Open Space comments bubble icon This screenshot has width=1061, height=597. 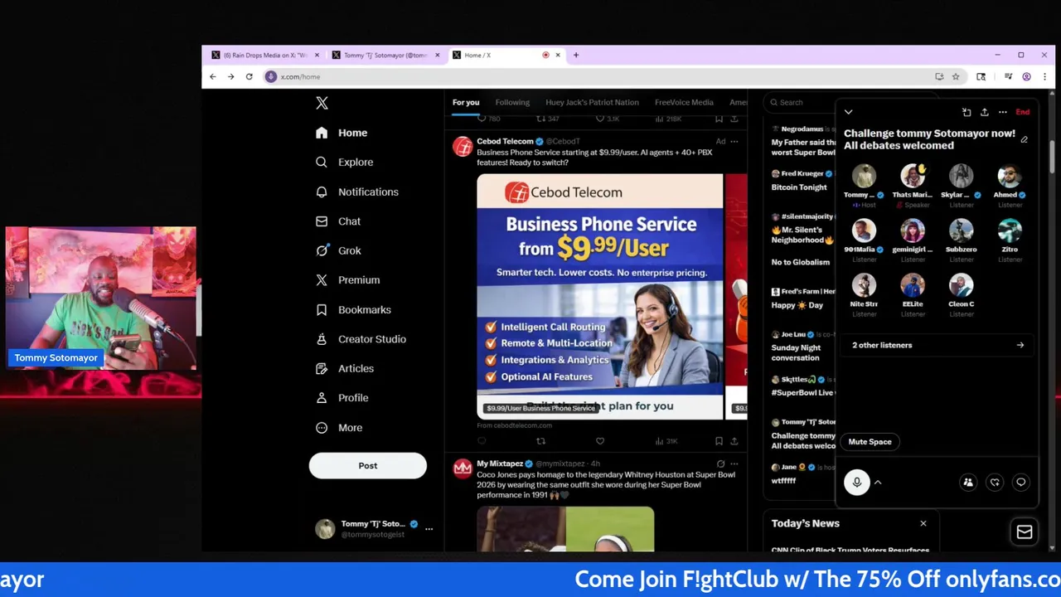(x=1021, y=483)
